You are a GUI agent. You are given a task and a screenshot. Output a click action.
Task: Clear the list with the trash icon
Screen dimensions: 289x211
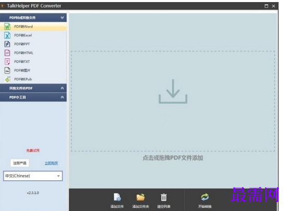pyautogui.click(x=164, y=197)
